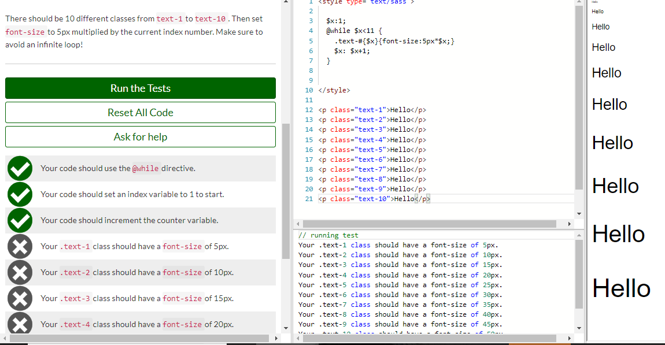Image resolution: width=665 pixels, height=345 pixels.
Task: Click the test output horizontal scrollbar
Action: [x=429, y=338]
